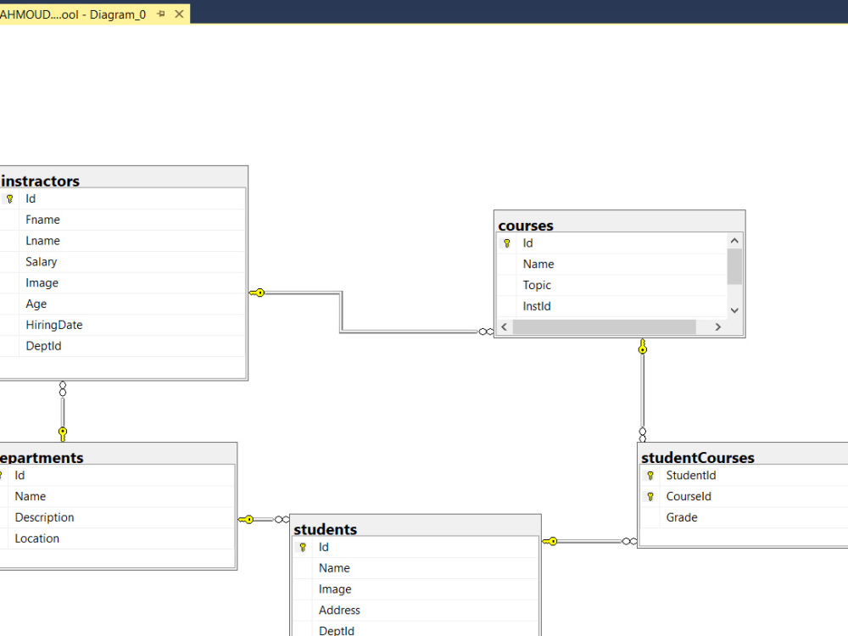Click courses horizontal scroll left arrow
The height and width of the screenshot is (636, 848).
504,326
